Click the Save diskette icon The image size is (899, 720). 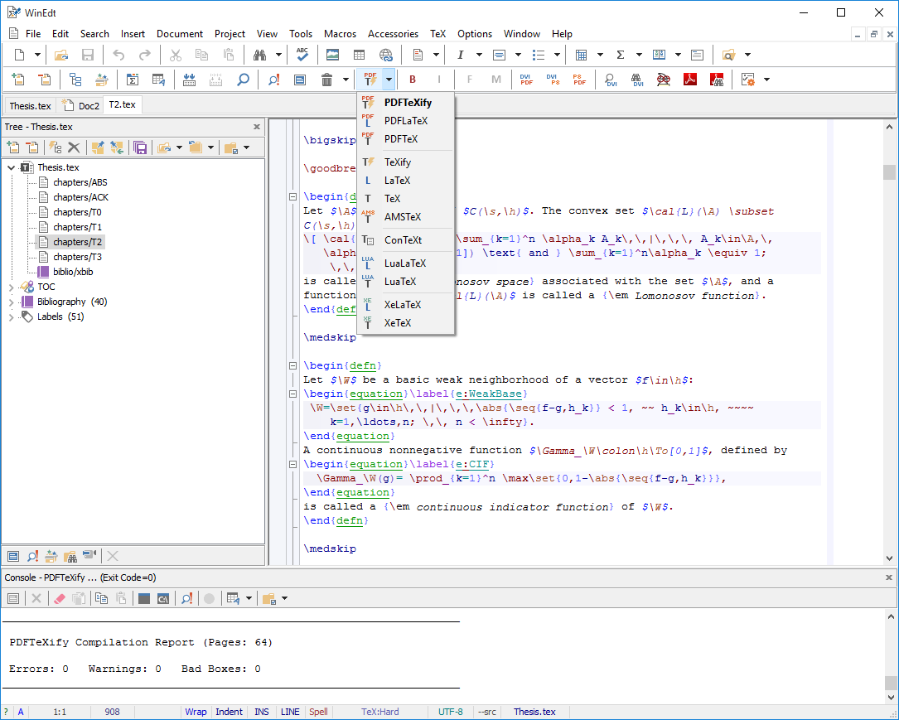[88, 55]
